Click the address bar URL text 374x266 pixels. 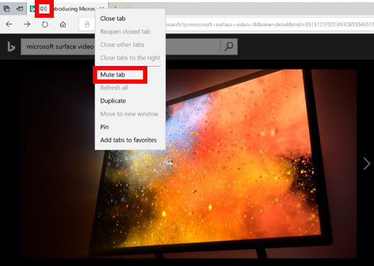coord(270,24)
